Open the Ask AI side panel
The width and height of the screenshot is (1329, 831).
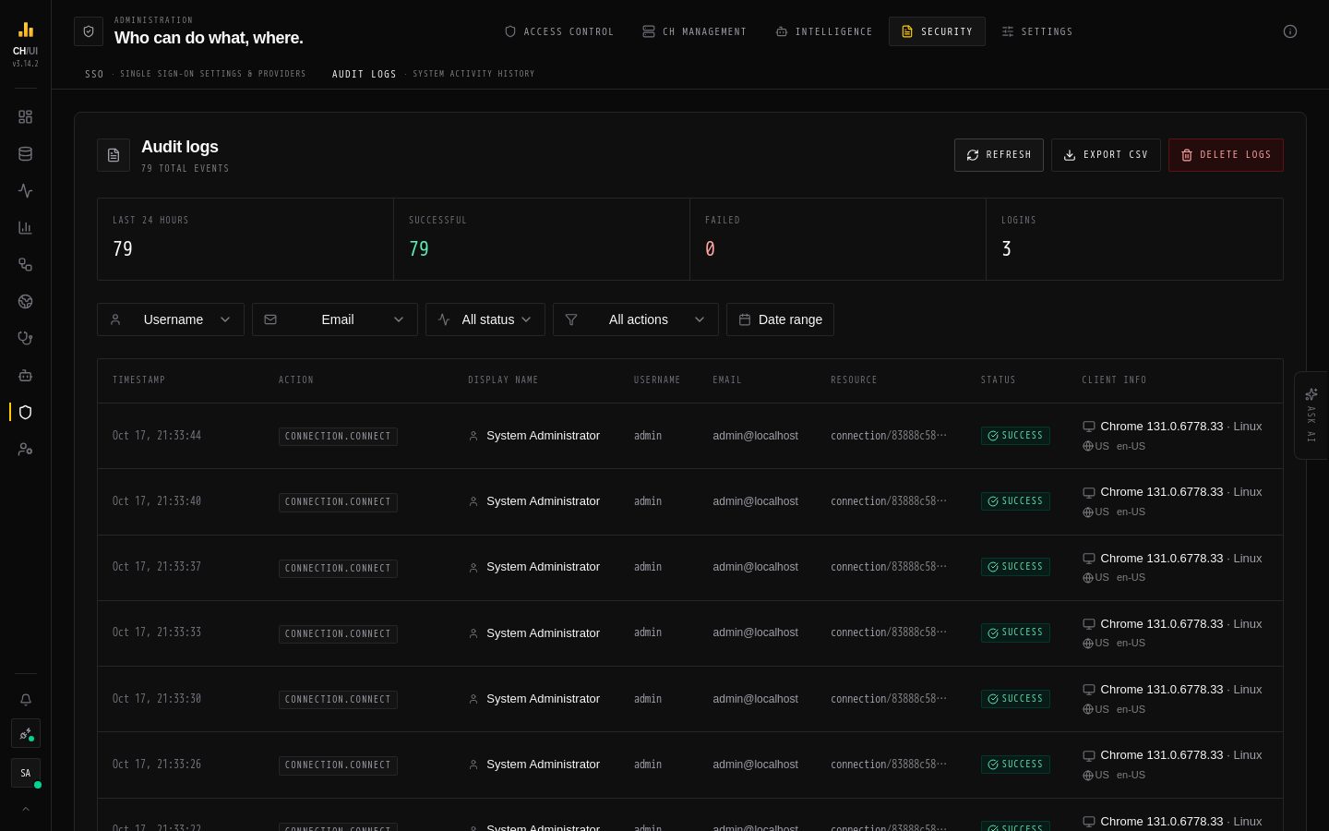click(x=1311, y=415)
